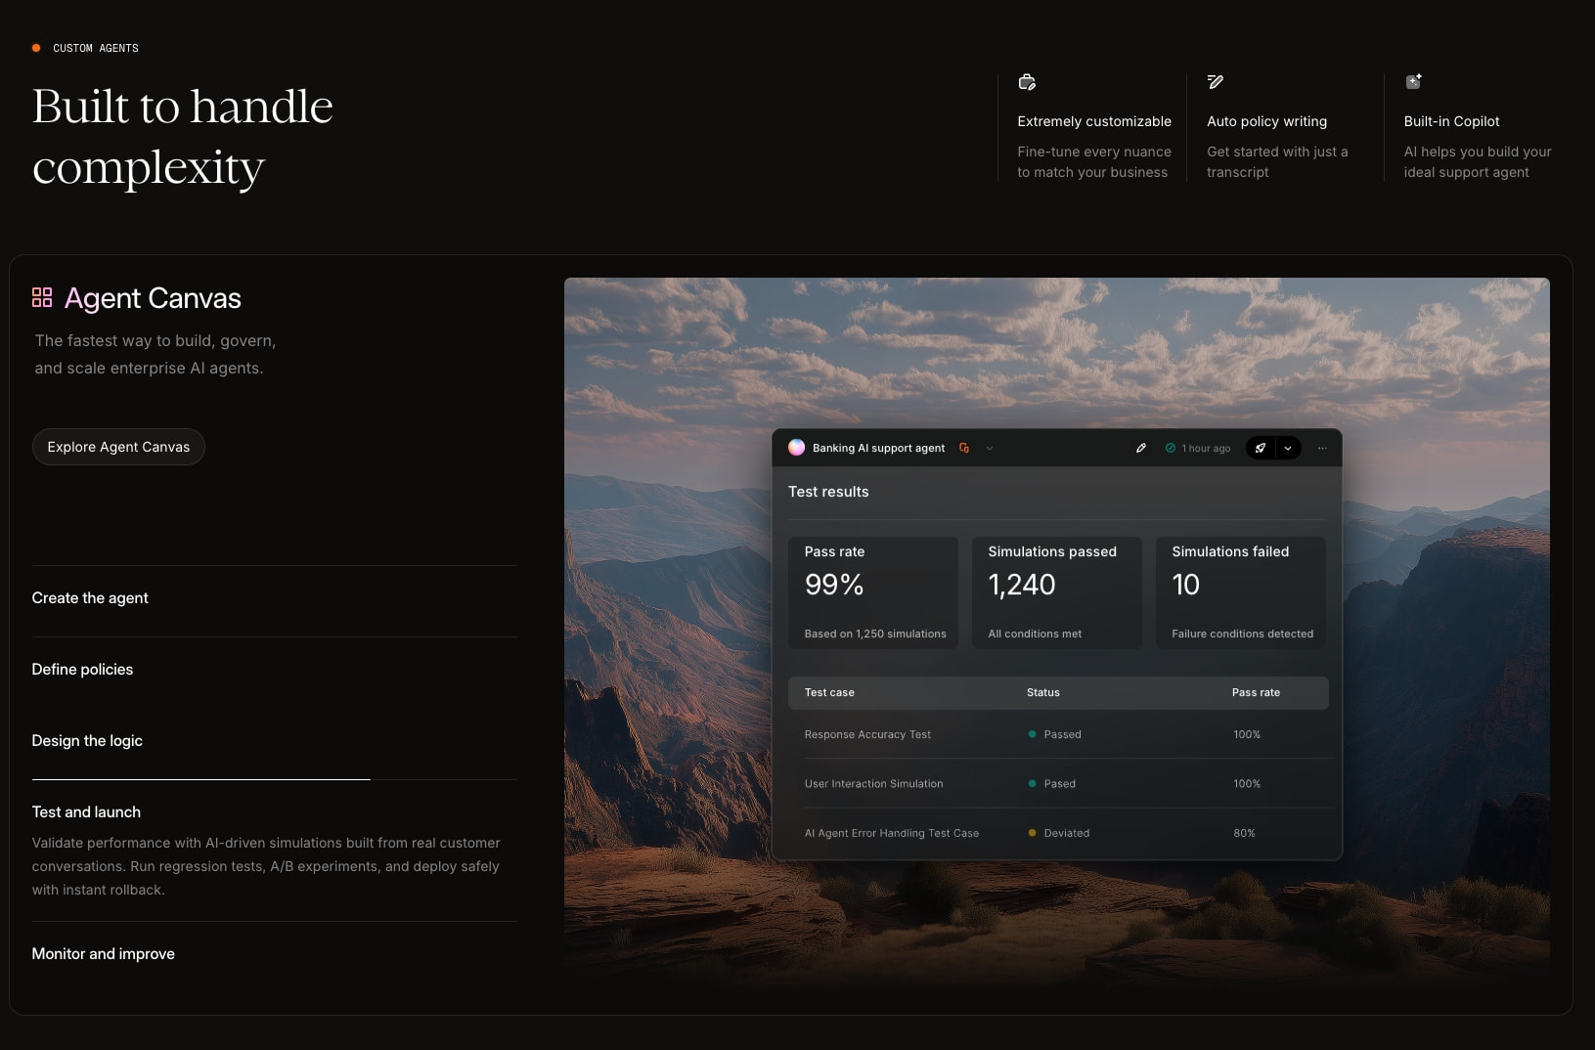Select the User Interaction Simulation row

(1061, 783)
